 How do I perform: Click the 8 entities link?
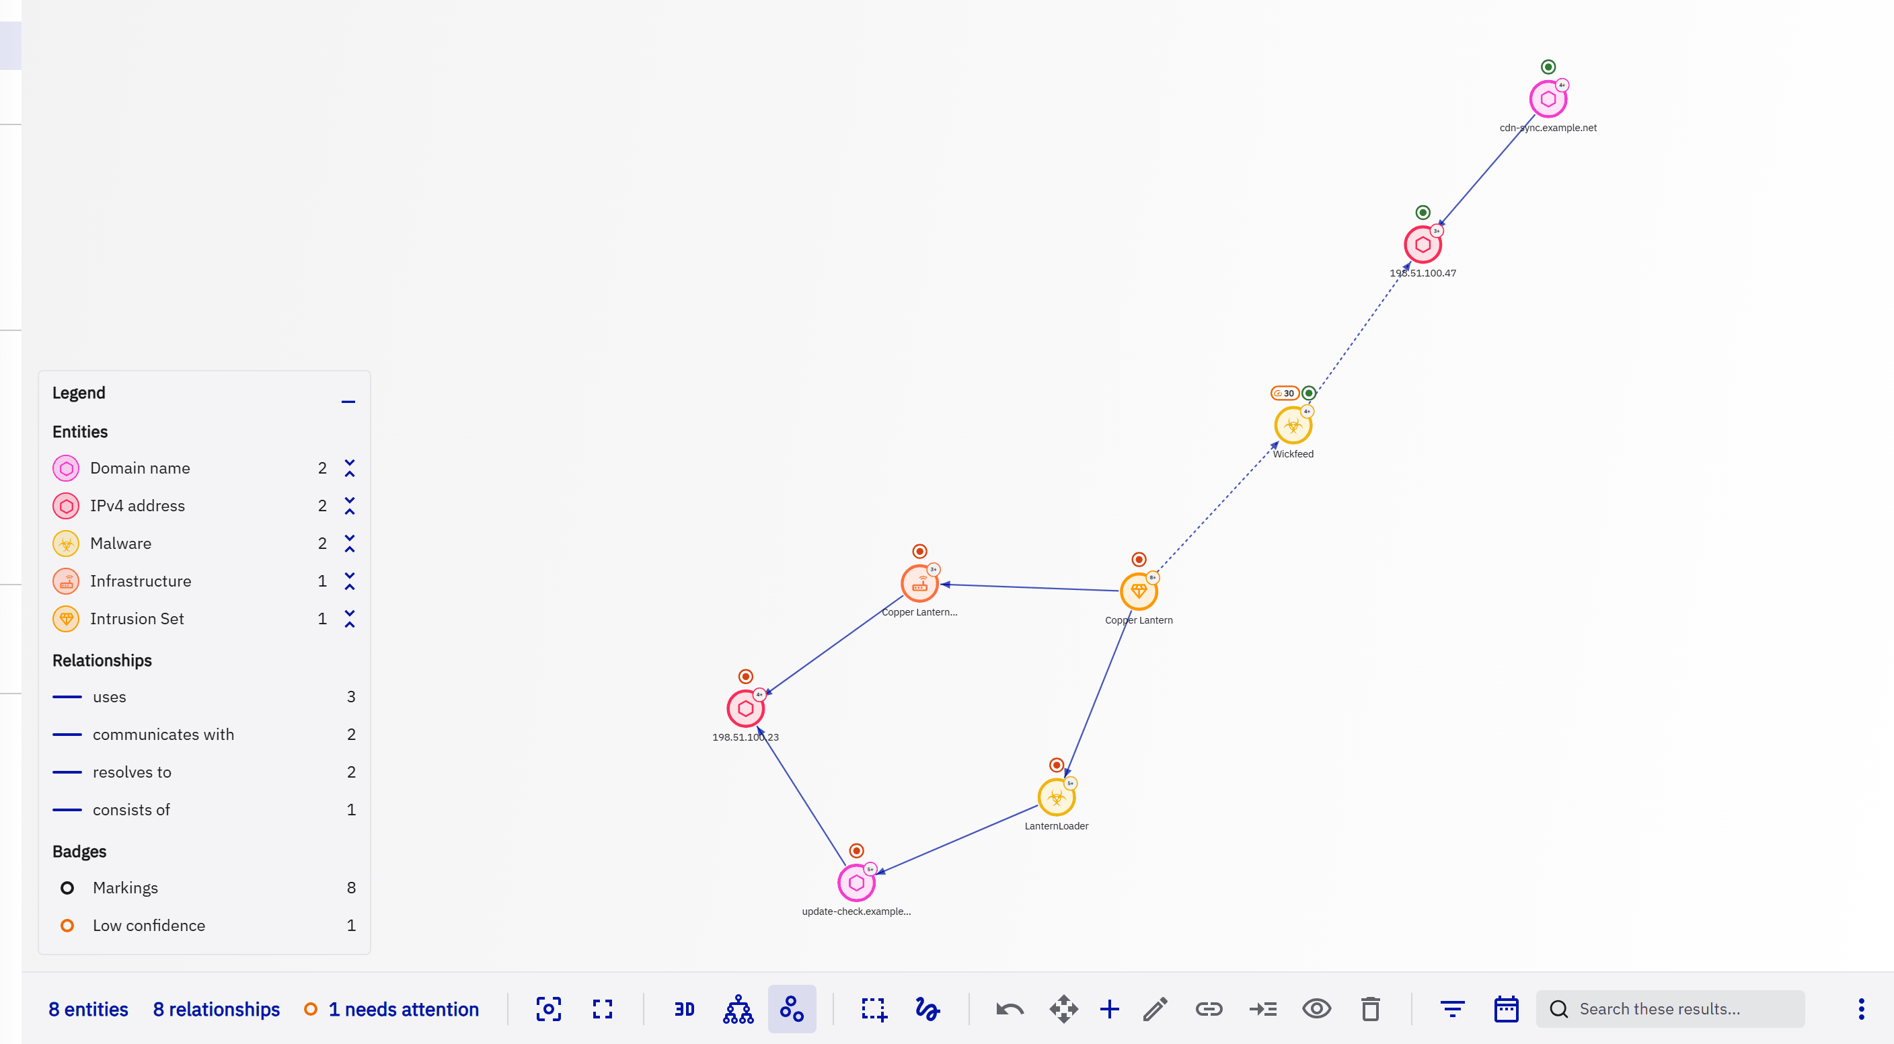(88, 1010)
